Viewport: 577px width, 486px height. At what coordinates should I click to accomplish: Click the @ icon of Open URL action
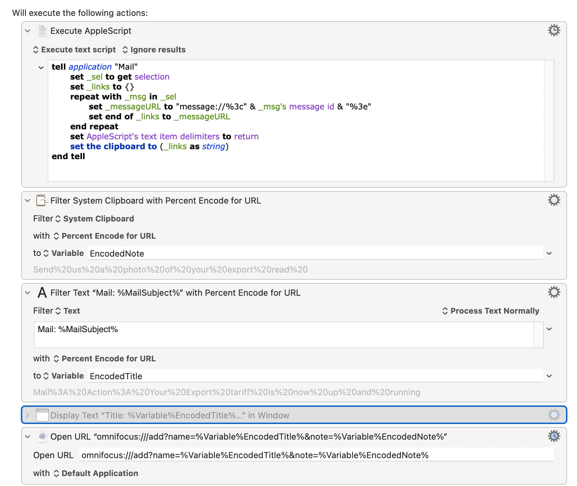[x=42, y=436]
